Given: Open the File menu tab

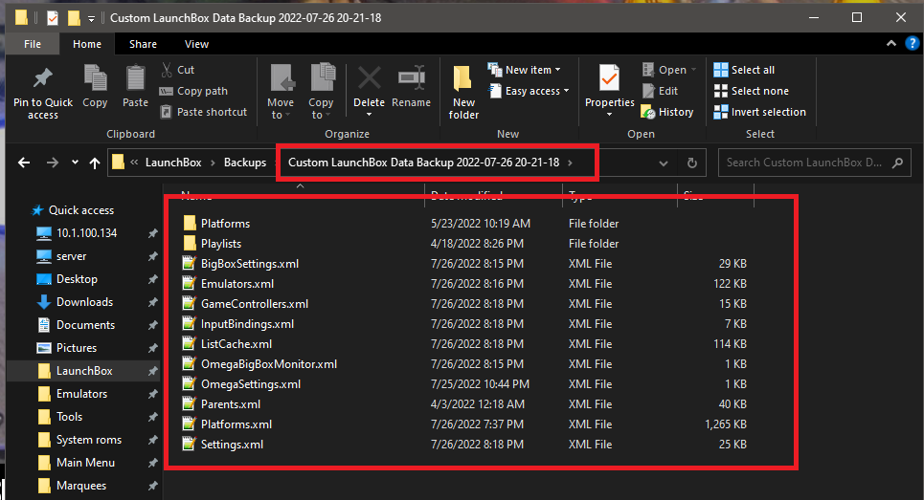Looking at the screenshot, I should pyautogui.click(x=33, y=44).
